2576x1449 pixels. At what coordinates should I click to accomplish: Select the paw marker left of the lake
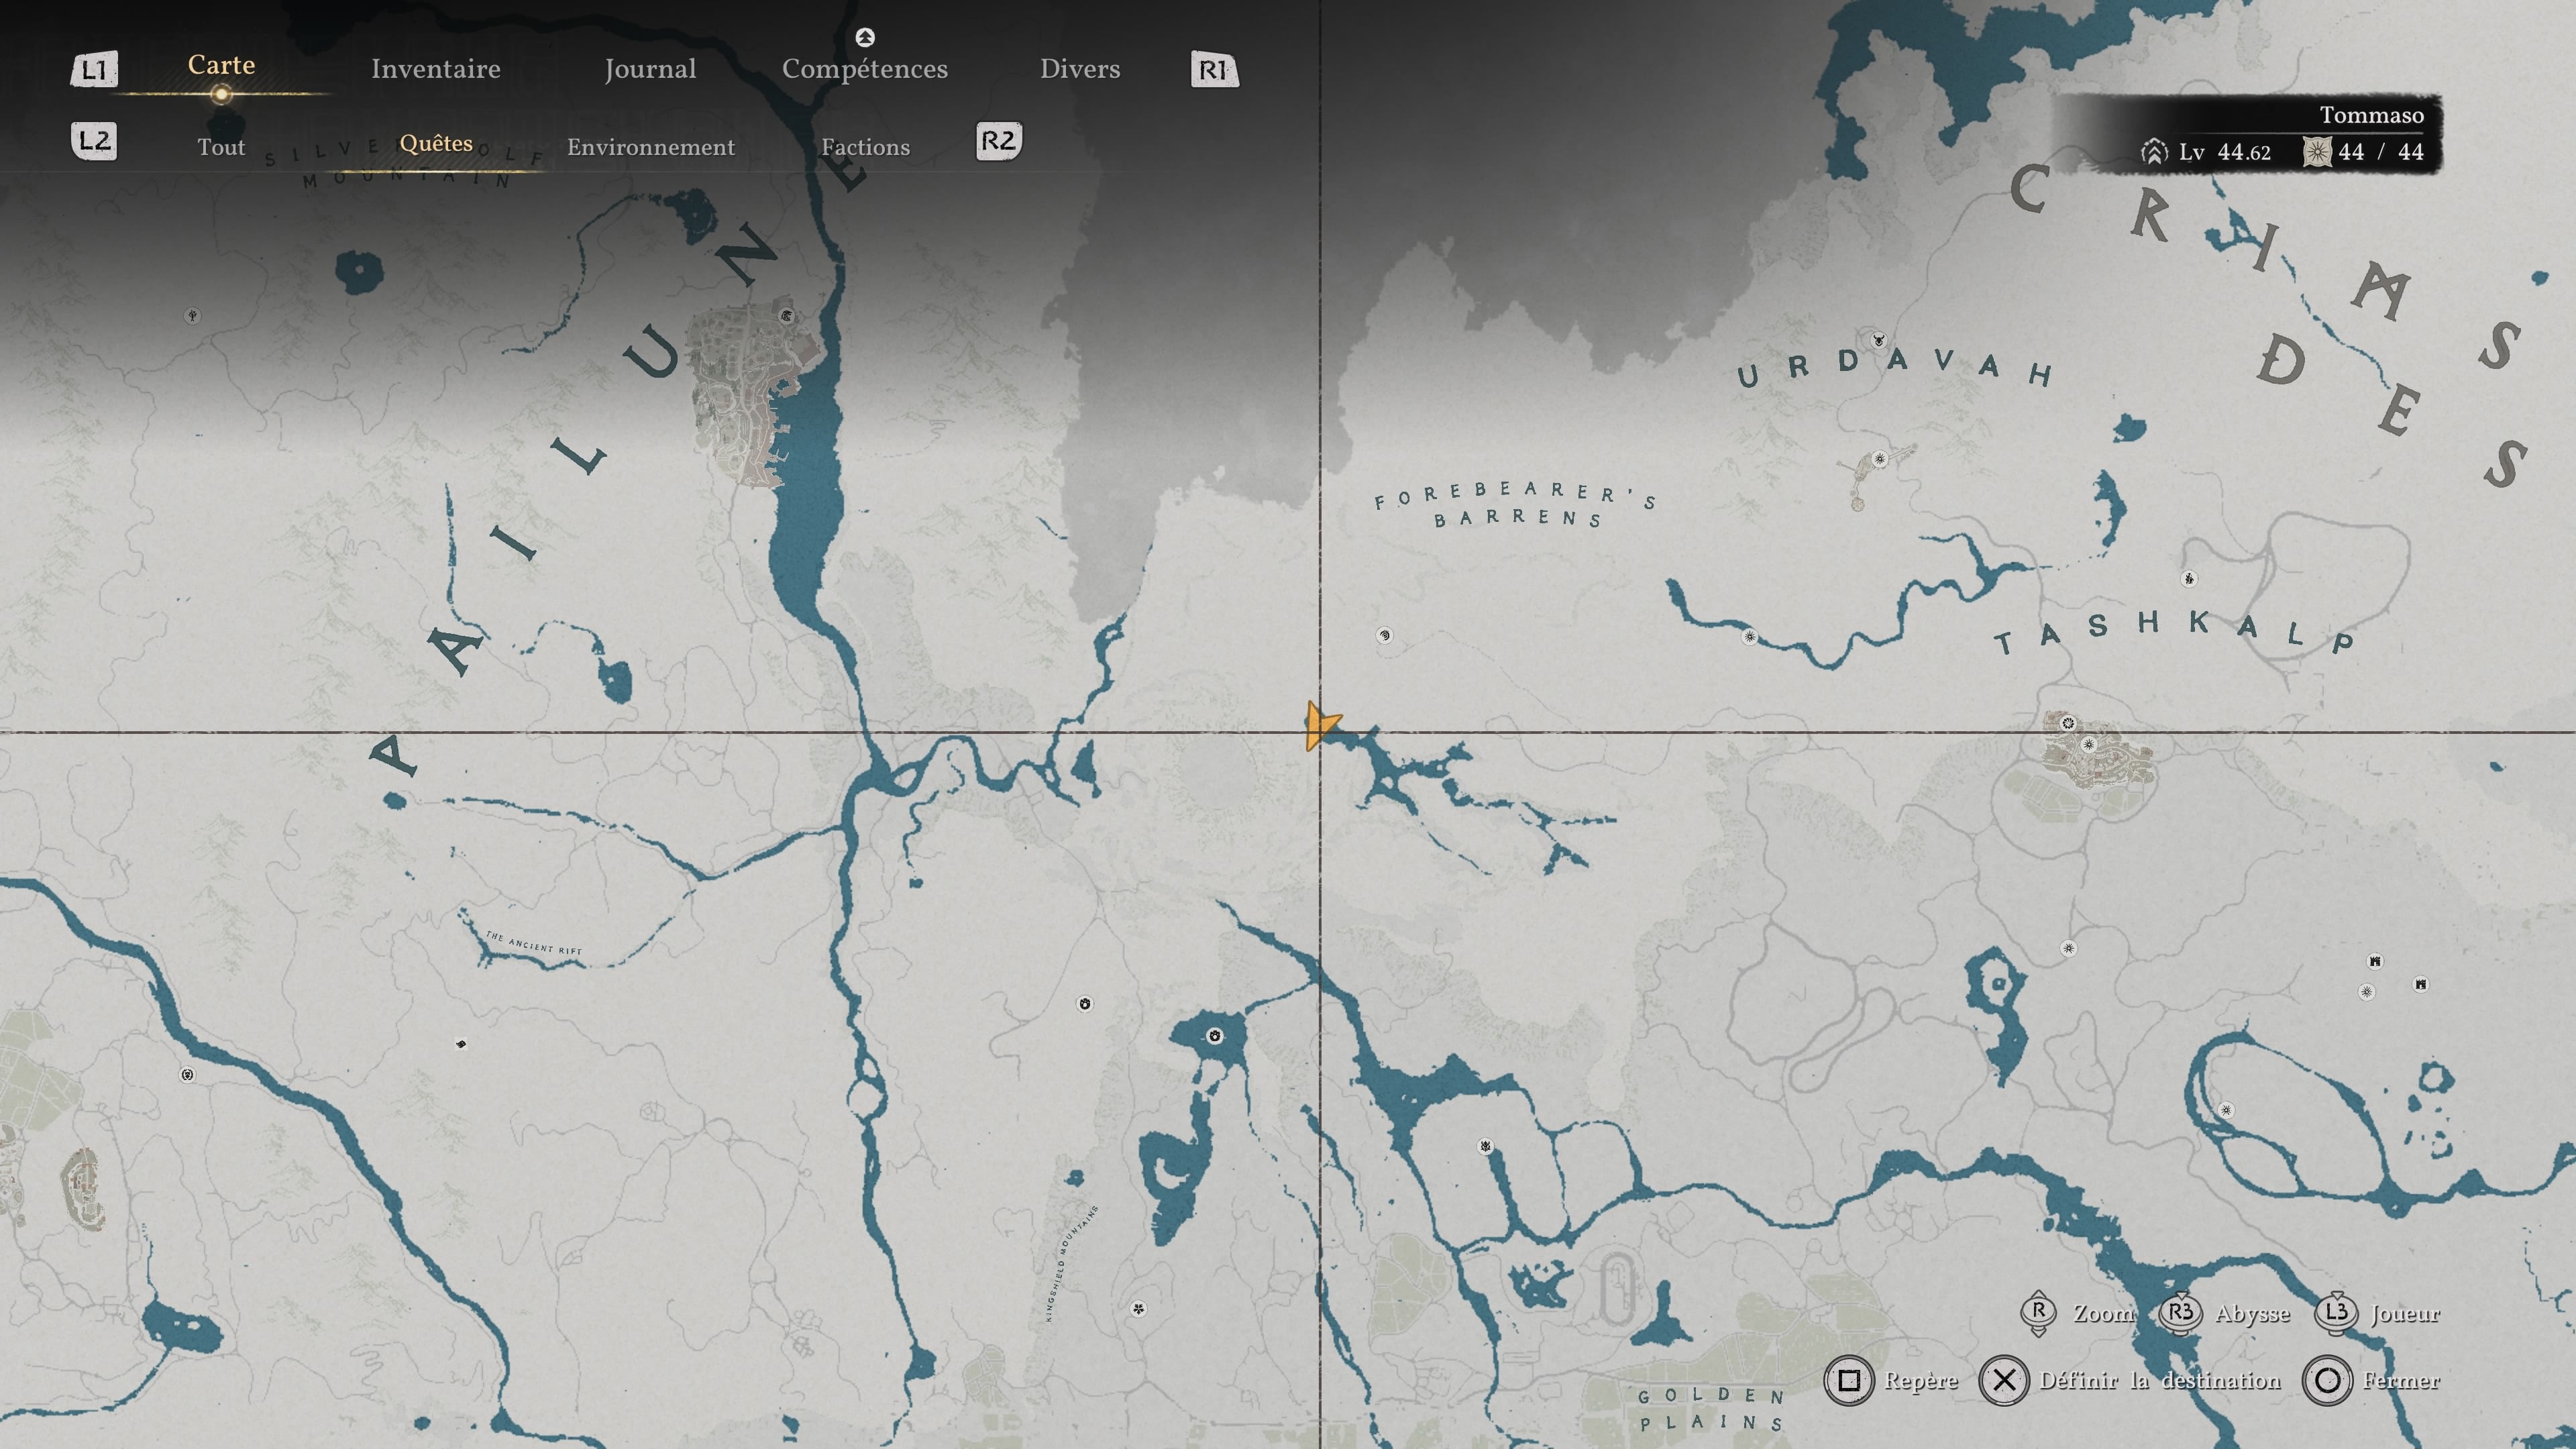point(1085,1004)
